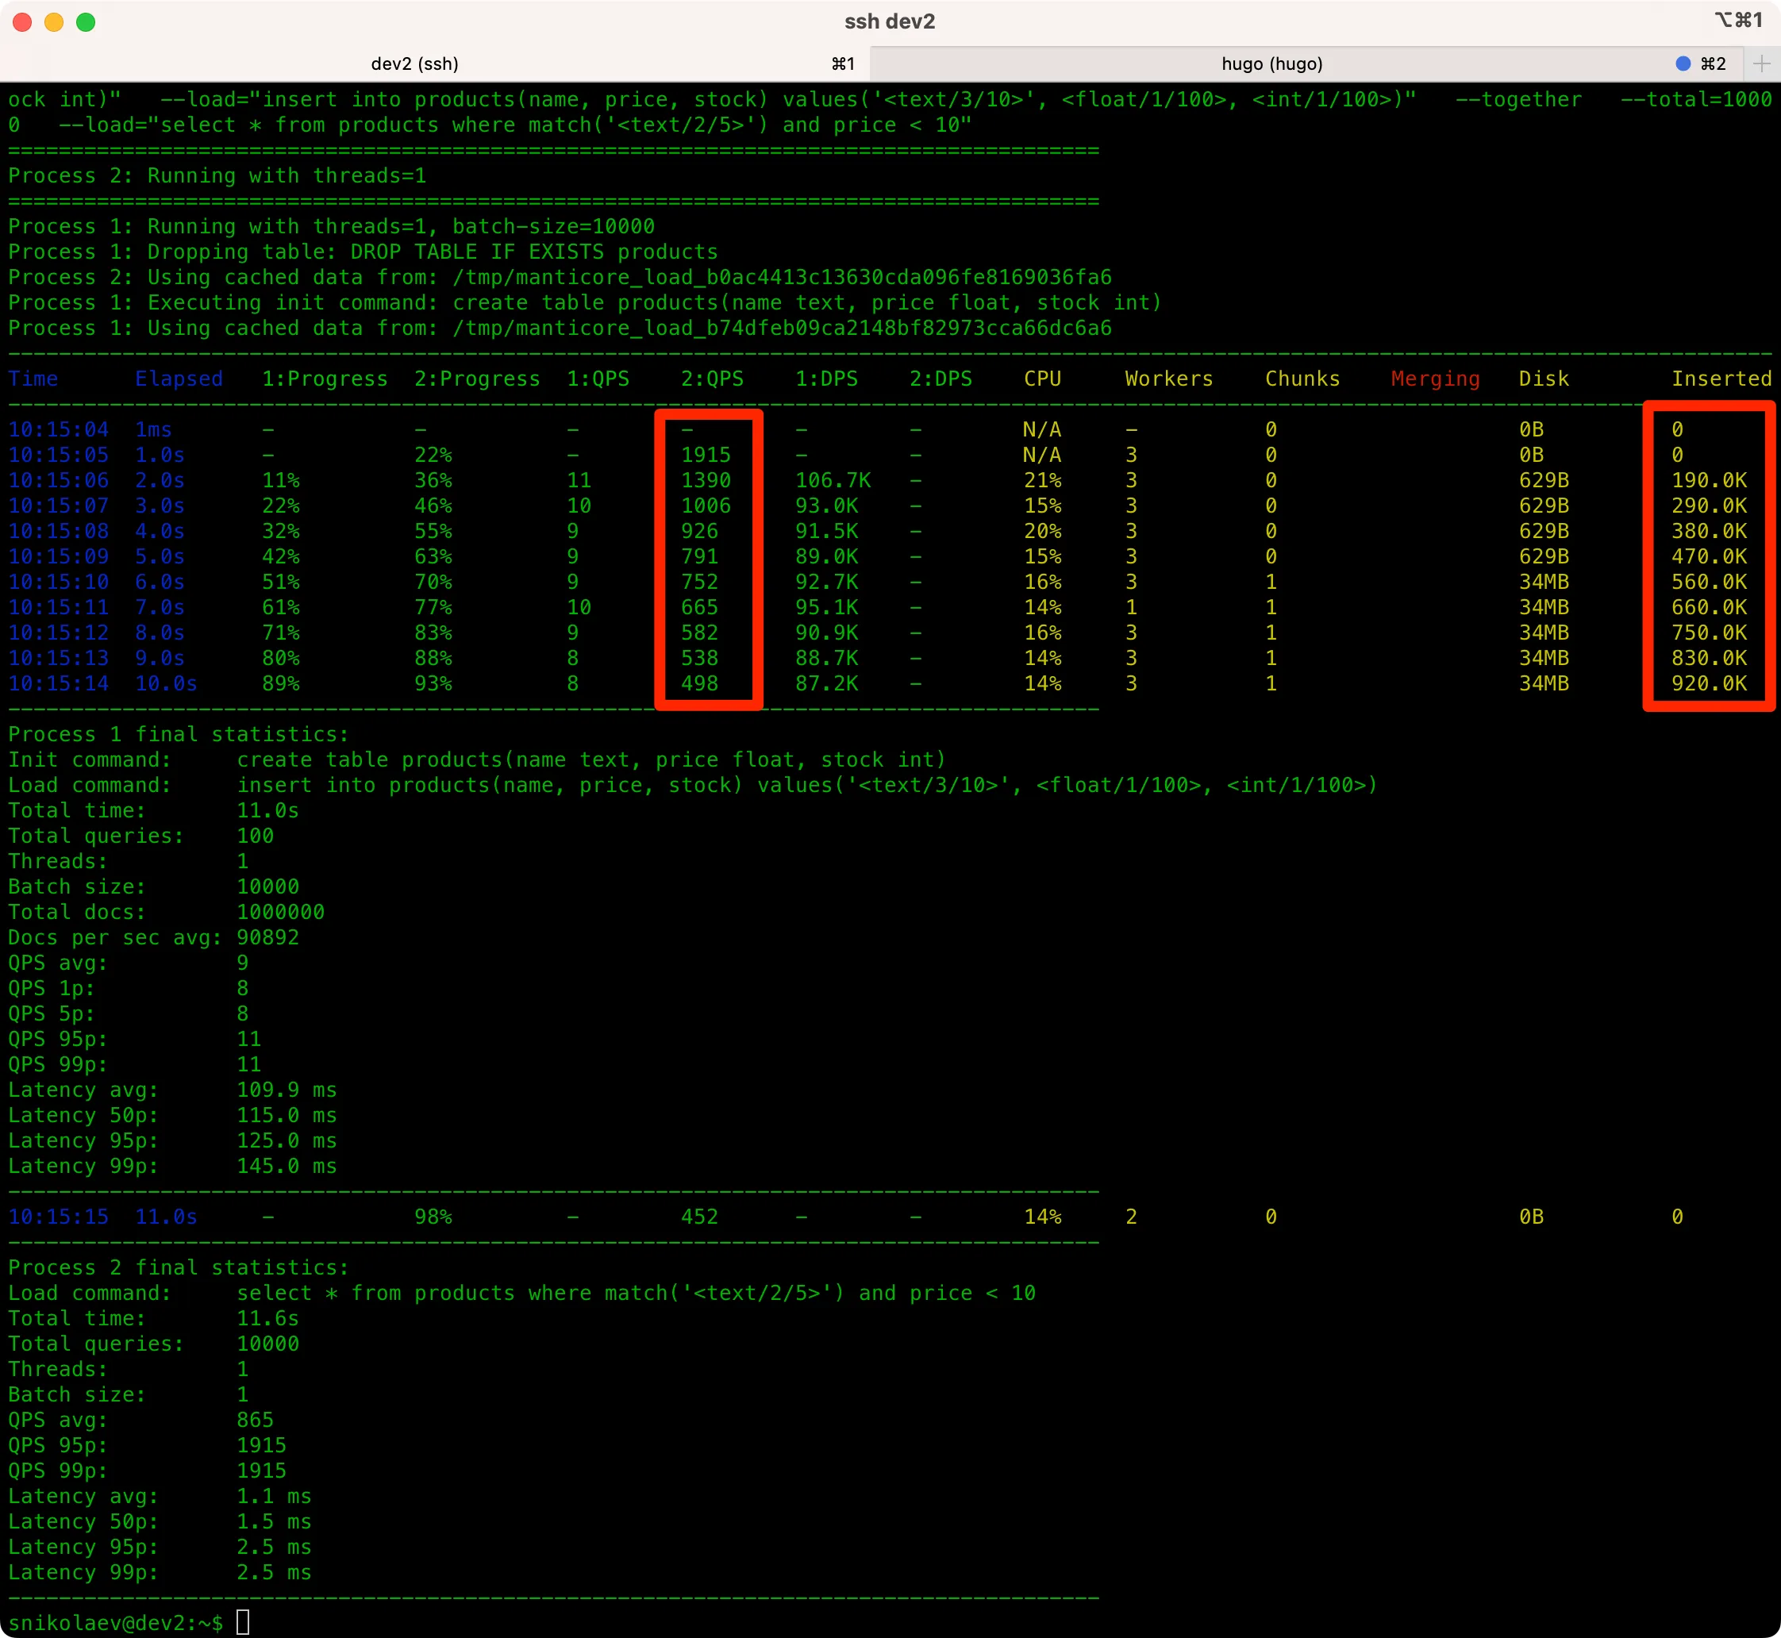Maximize the window using green button

coord(86,22)
